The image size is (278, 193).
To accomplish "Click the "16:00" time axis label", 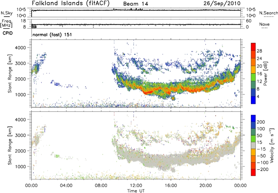I will pyautogui.click(x=171, y=186).
